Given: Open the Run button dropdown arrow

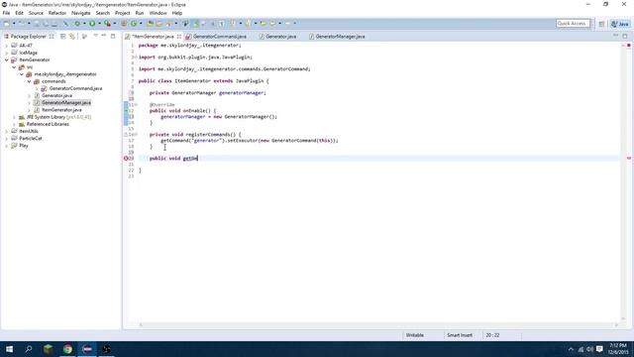Looking at the screenshot, I should click(x=99, y=24).
